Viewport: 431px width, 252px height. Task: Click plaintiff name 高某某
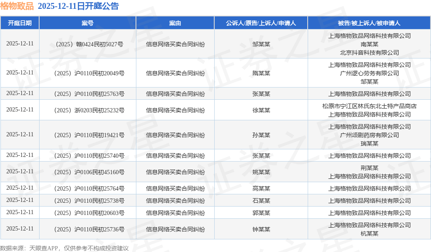pos(261,188)
